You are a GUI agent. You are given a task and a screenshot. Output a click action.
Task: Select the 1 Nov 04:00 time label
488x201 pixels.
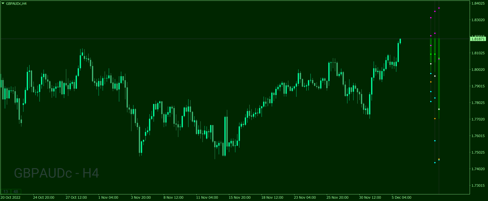point(108,197)
